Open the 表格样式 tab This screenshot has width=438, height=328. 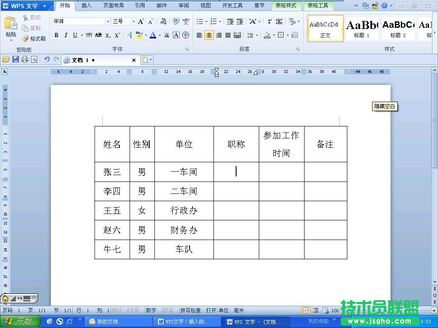tap(286, 6)
